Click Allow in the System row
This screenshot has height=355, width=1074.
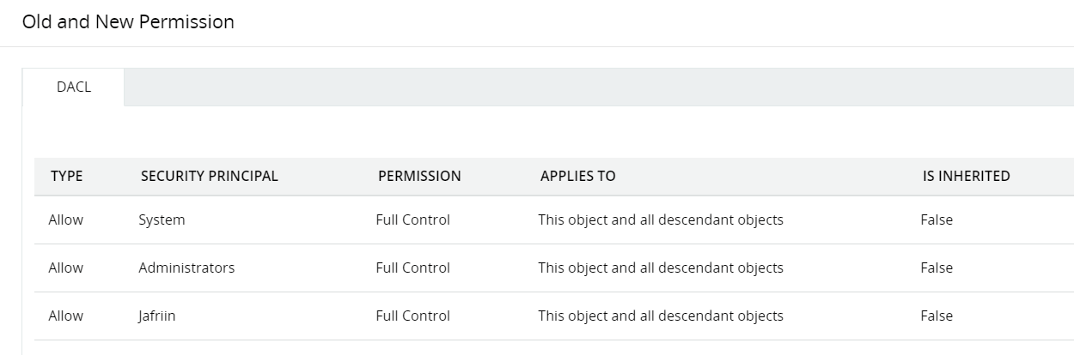[x=66, y=220]
